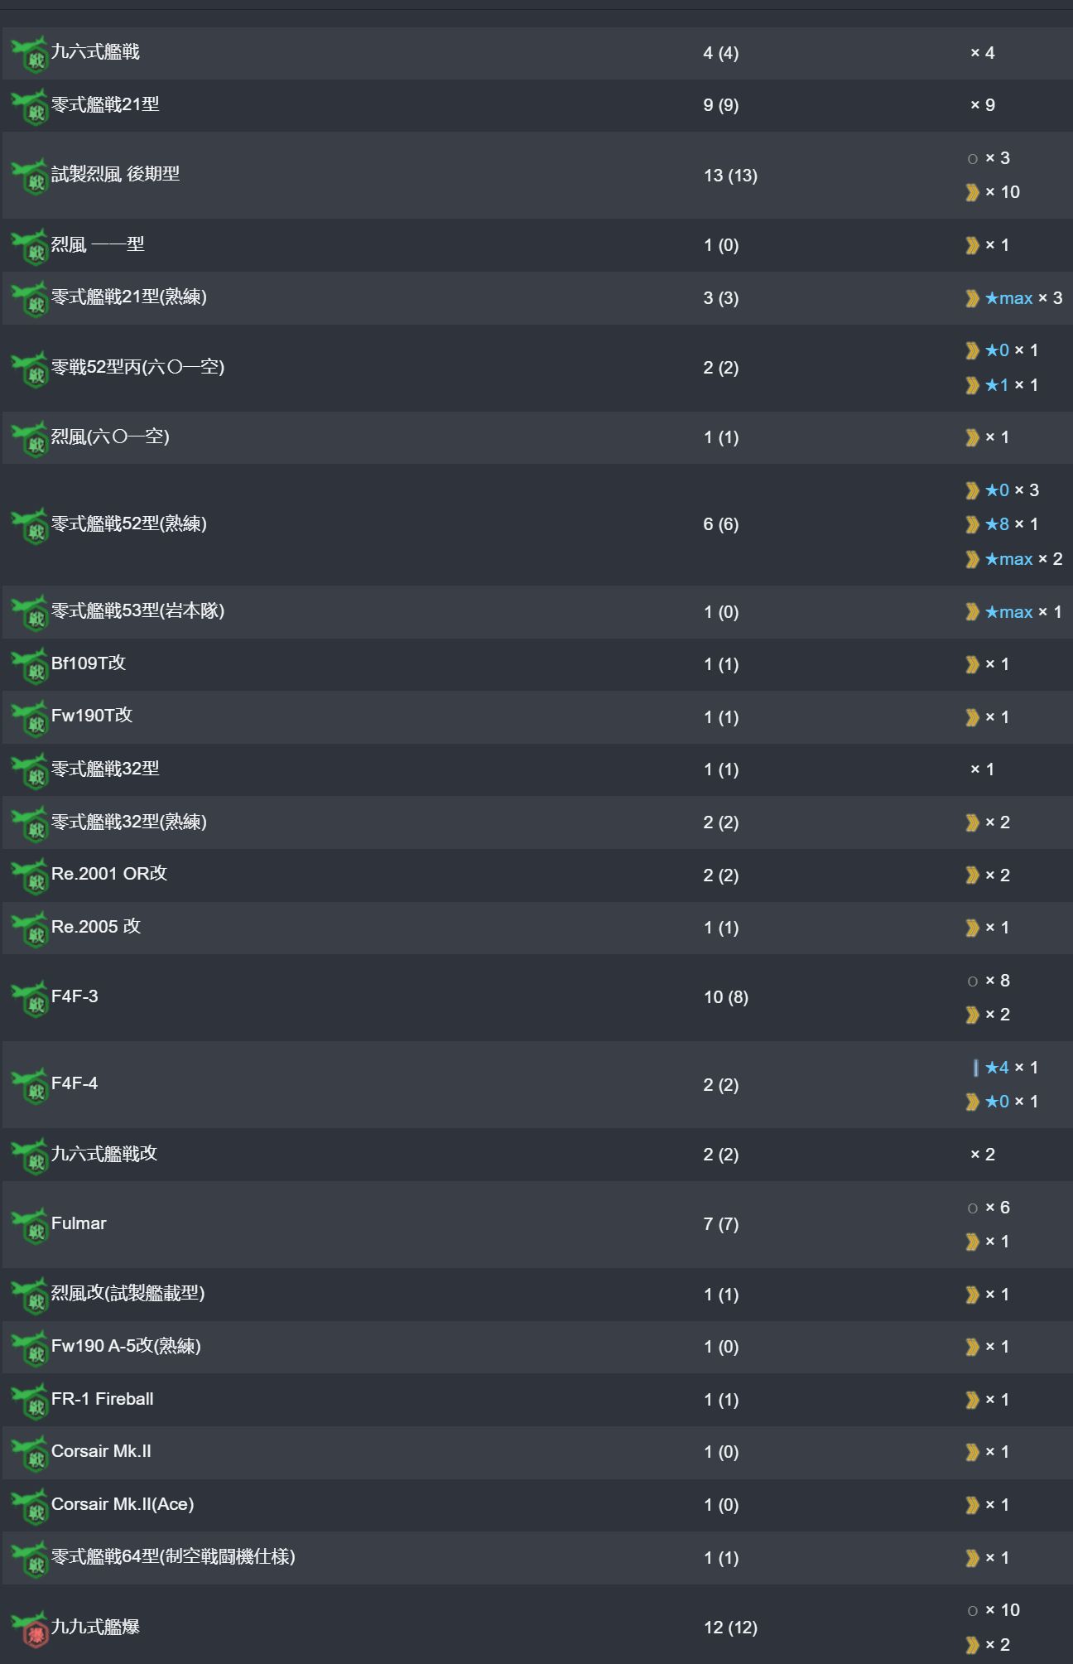
Task: Click the fighter icon next to 試製烈風 後期型
Action: 30,176
